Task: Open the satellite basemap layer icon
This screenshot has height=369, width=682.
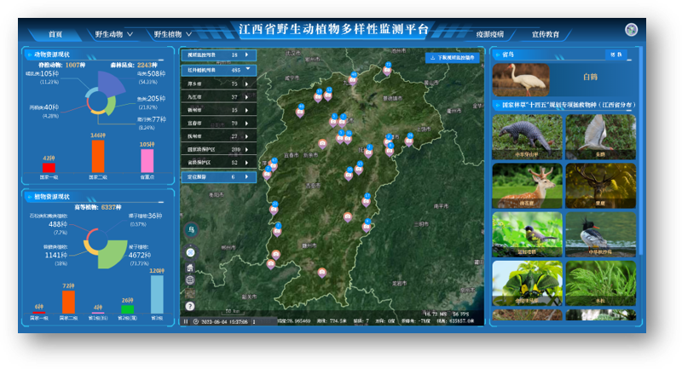Action: (190, 292)
